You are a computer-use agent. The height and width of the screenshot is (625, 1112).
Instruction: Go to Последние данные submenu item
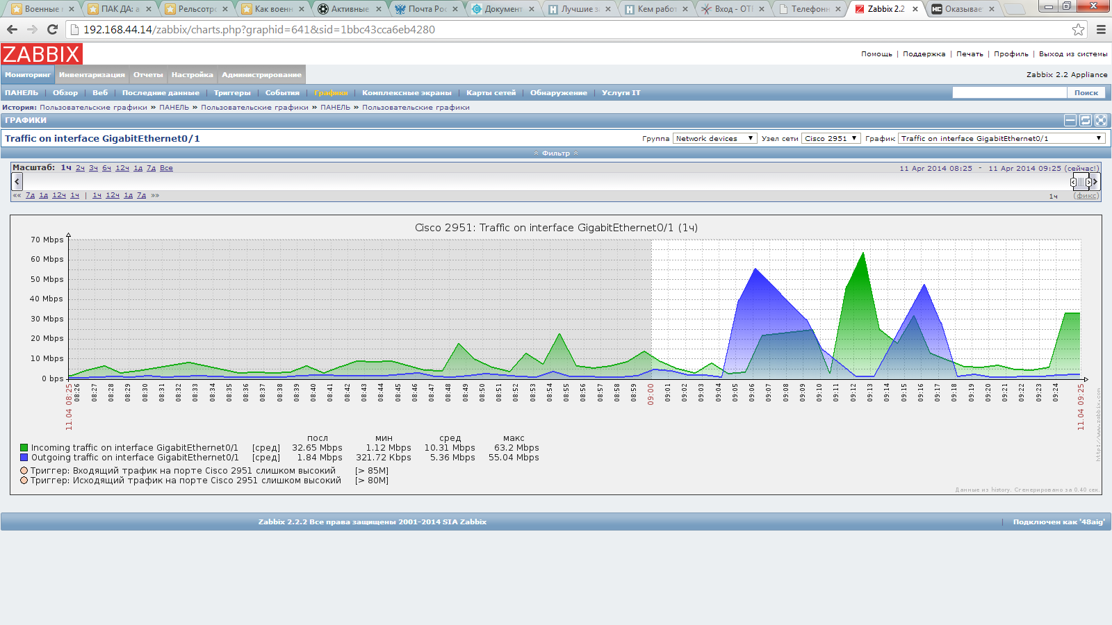coord(161,92)
